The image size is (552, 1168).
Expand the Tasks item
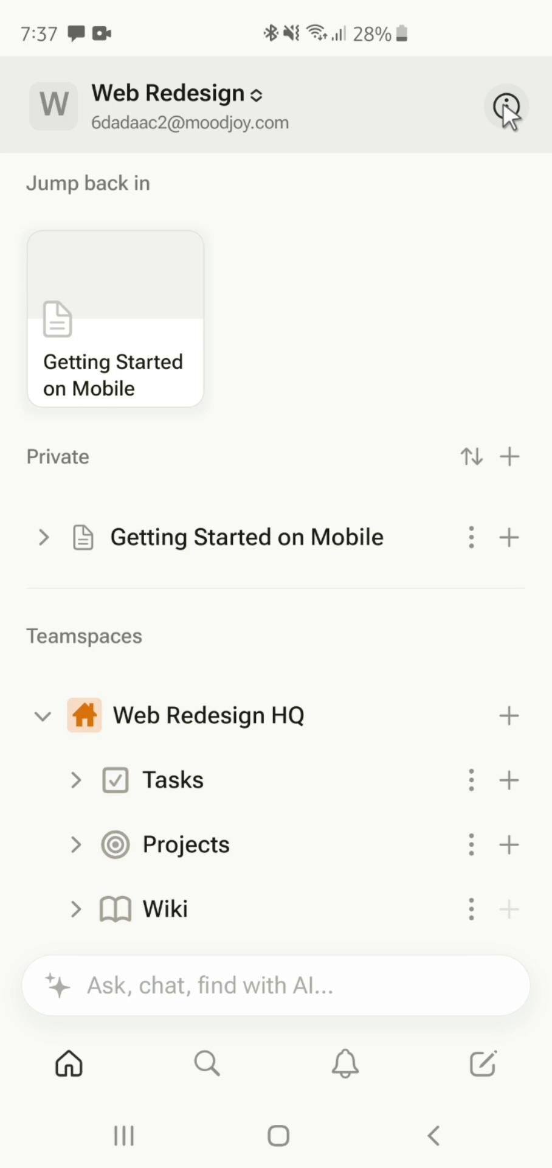coord(76,780)
